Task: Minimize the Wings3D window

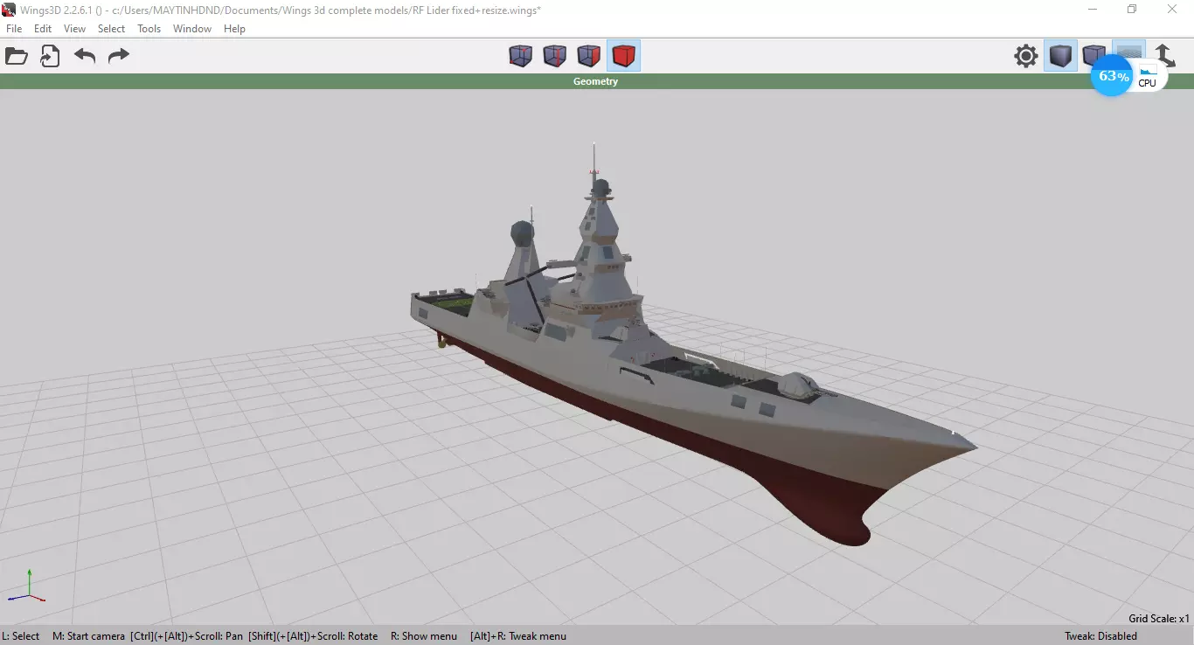Action: click(x=1093, y=10)
